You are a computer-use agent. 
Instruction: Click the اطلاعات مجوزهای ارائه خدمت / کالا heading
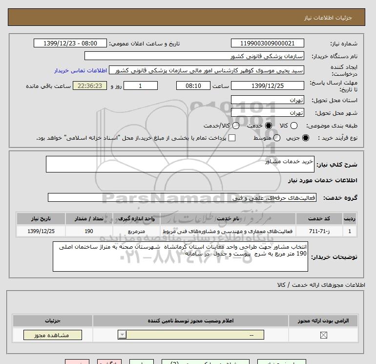click(x=321, y=285)
